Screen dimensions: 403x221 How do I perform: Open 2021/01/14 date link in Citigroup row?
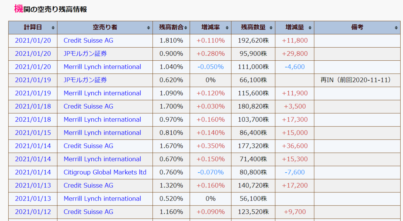point(33,172)
